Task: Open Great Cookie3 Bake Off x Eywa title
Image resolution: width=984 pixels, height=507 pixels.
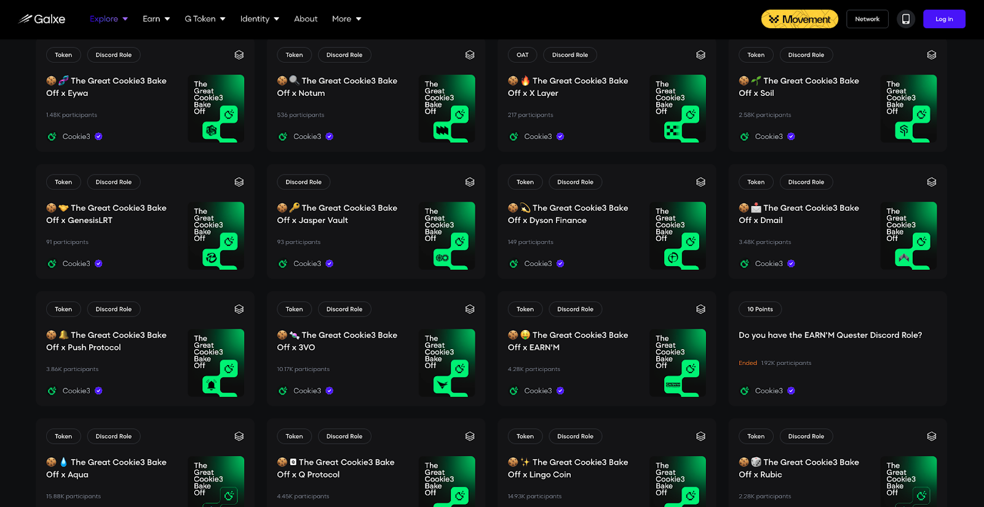Action: (106, 87)
